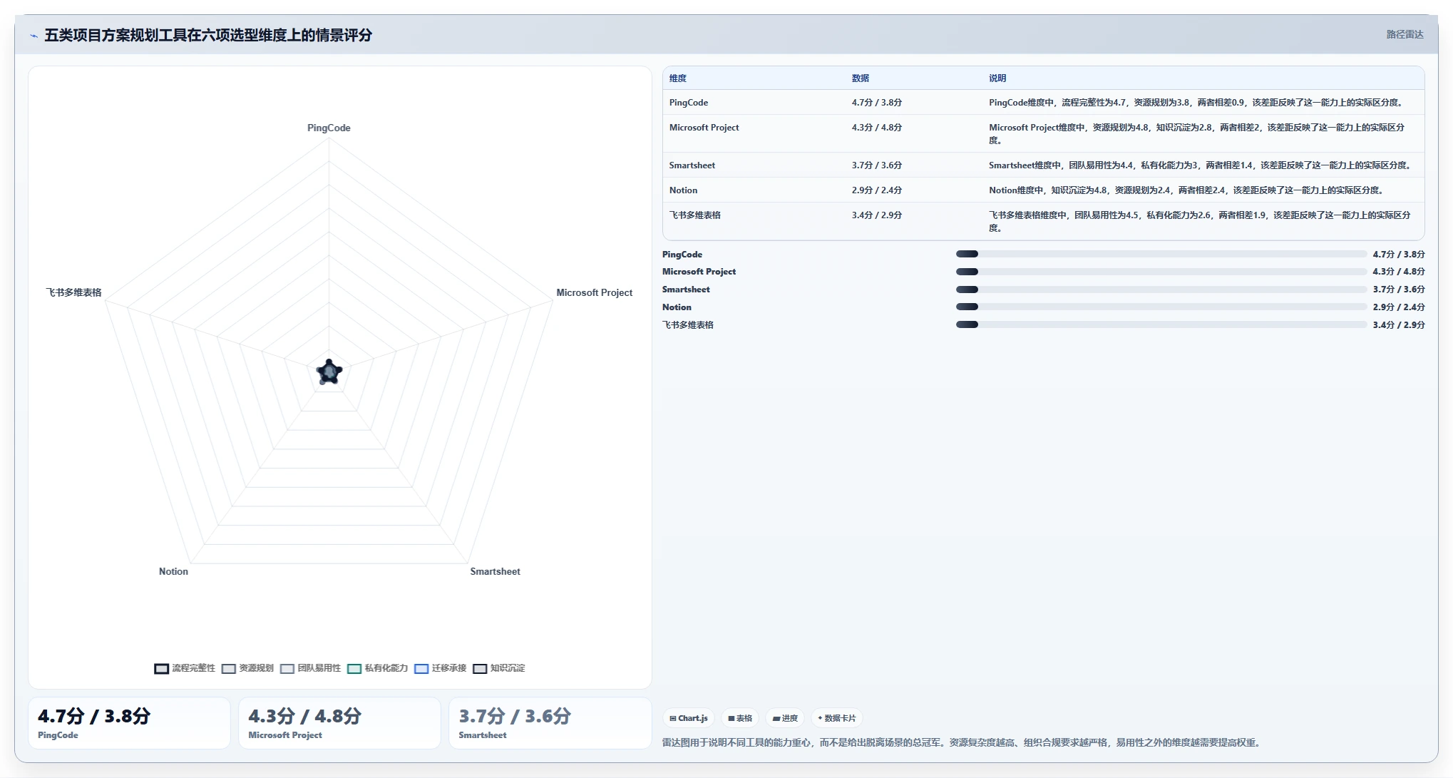Screen dimensions: 1453x778
Task: Click the 4.7分 / 3.8分 progress value
Action: [x=1398, y=255]
